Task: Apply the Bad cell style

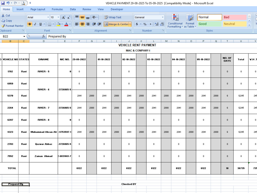Action: (235, 17)
